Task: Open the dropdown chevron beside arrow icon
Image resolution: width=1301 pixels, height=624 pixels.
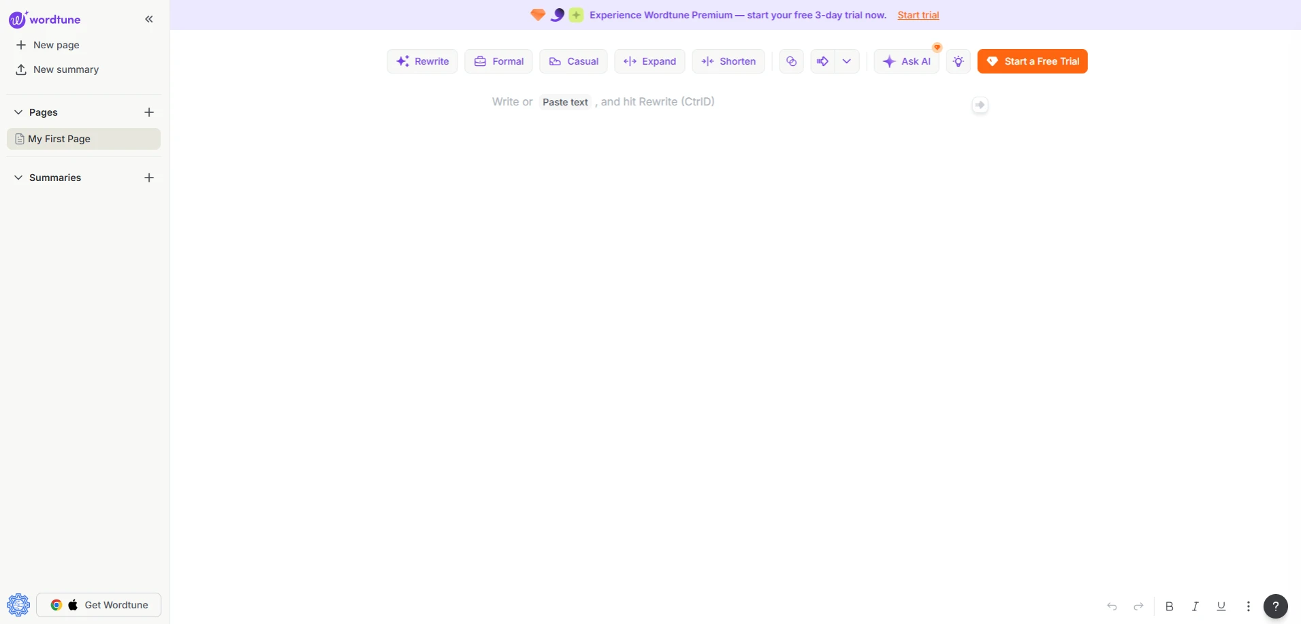Action: (x=847, y=61)
